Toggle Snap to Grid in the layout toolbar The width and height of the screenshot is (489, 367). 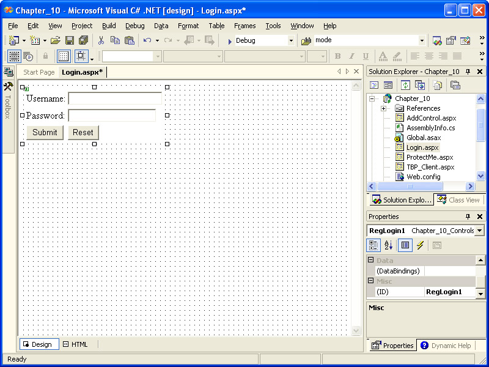point(81,56)
